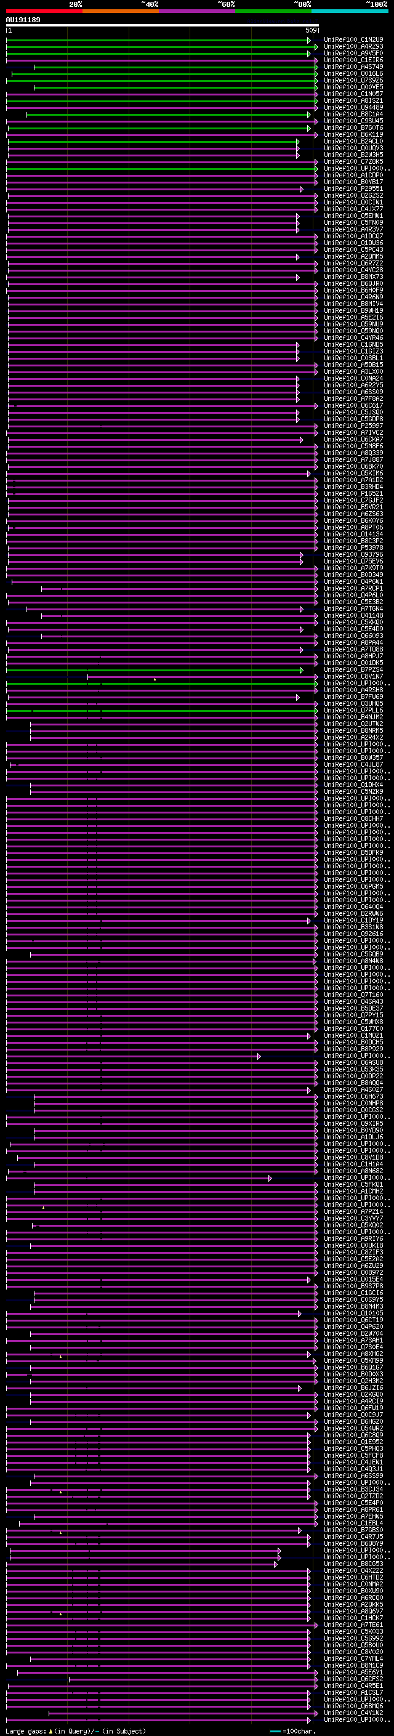The image size is (394, 1736).
Task: Open hit UniRef100_C1EIR6
Action: coord(353,60)
